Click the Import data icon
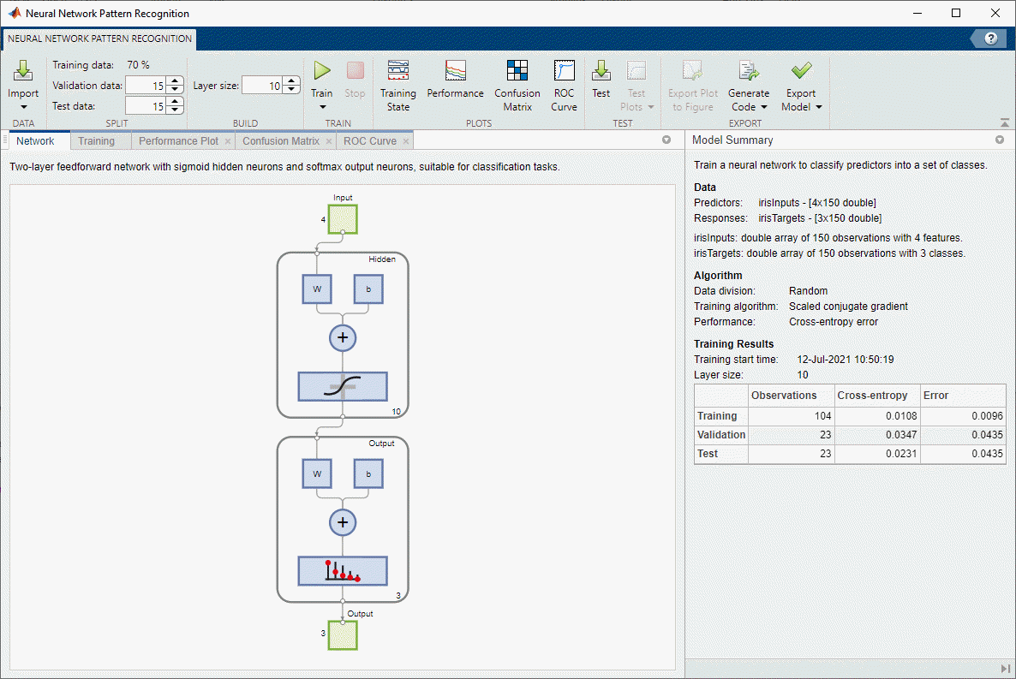The image size is (1016, 679). click(23, 72)
